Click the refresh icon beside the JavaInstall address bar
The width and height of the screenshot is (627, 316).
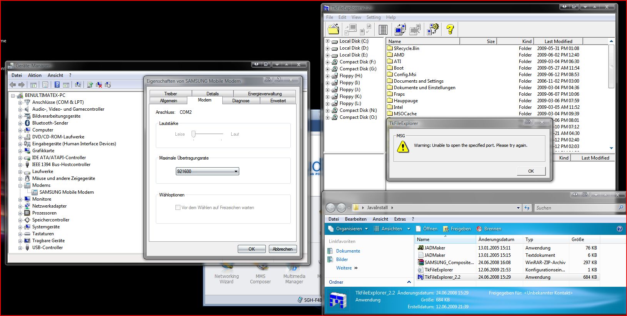click(x=527, y=208)
